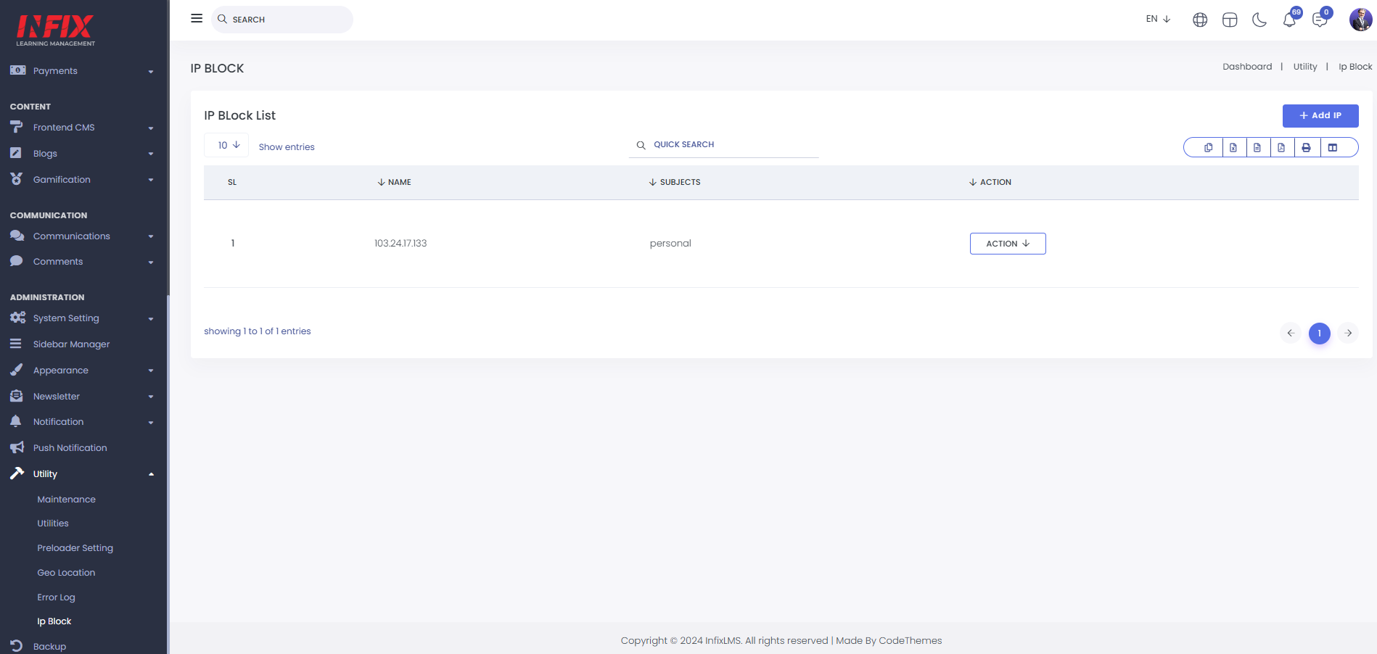Screen dimensions: 1377x654
Task: Open ACTION dropdown for 103.24.17.133
Action: 1008,244
